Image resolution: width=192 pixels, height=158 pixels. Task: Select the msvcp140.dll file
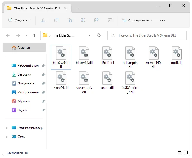click(x=154, y=57)
